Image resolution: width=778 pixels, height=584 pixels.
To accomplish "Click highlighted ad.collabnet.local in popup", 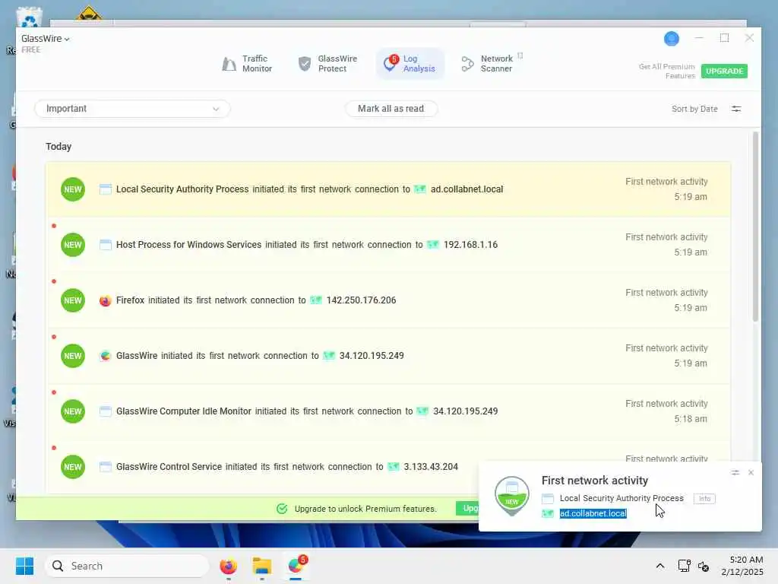I will [593, 513].
